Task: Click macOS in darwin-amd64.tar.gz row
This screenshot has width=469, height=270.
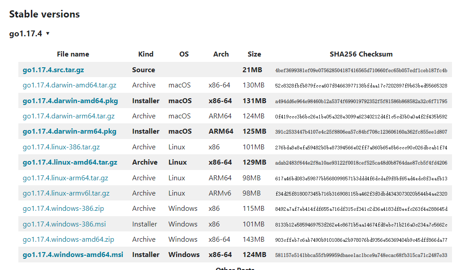Action: [180, 85]
